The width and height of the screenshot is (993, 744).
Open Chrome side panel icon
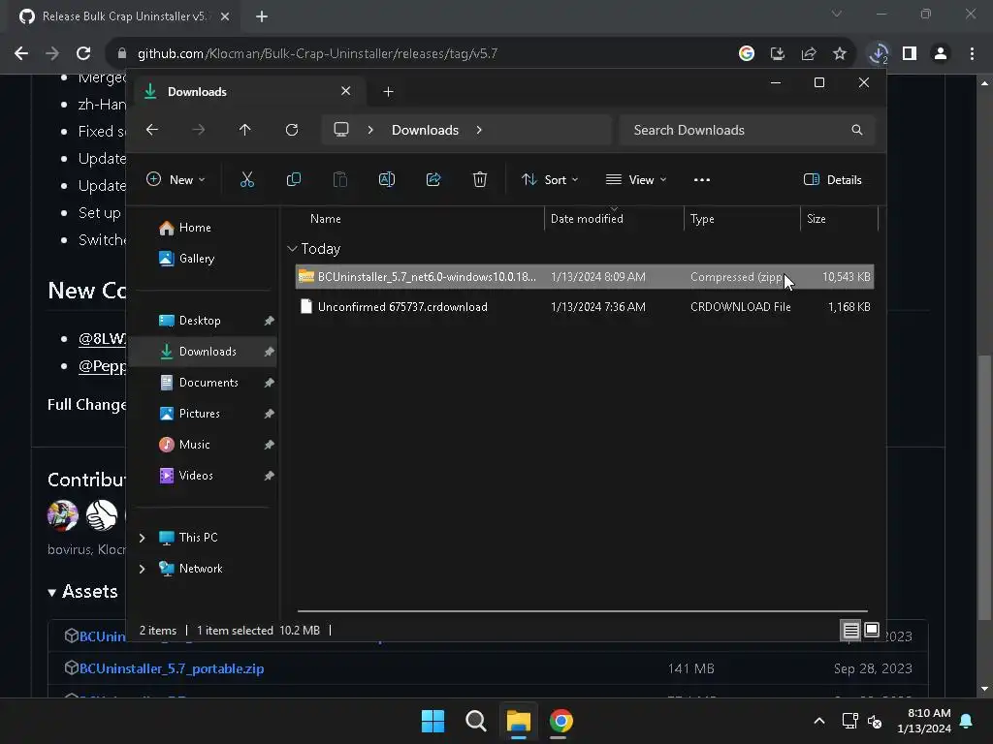pos(910,54)
